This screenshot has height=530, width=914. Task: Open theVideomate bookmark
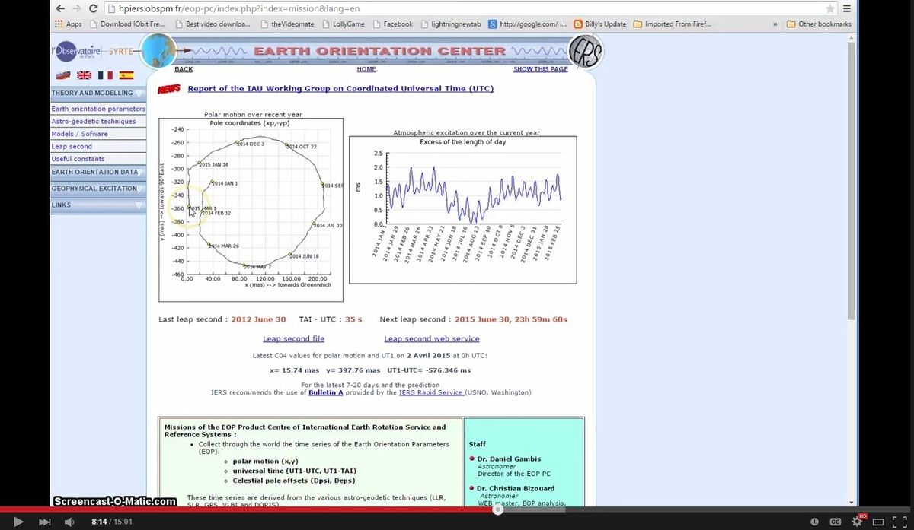pyautogui.click(x=289, y=24)
